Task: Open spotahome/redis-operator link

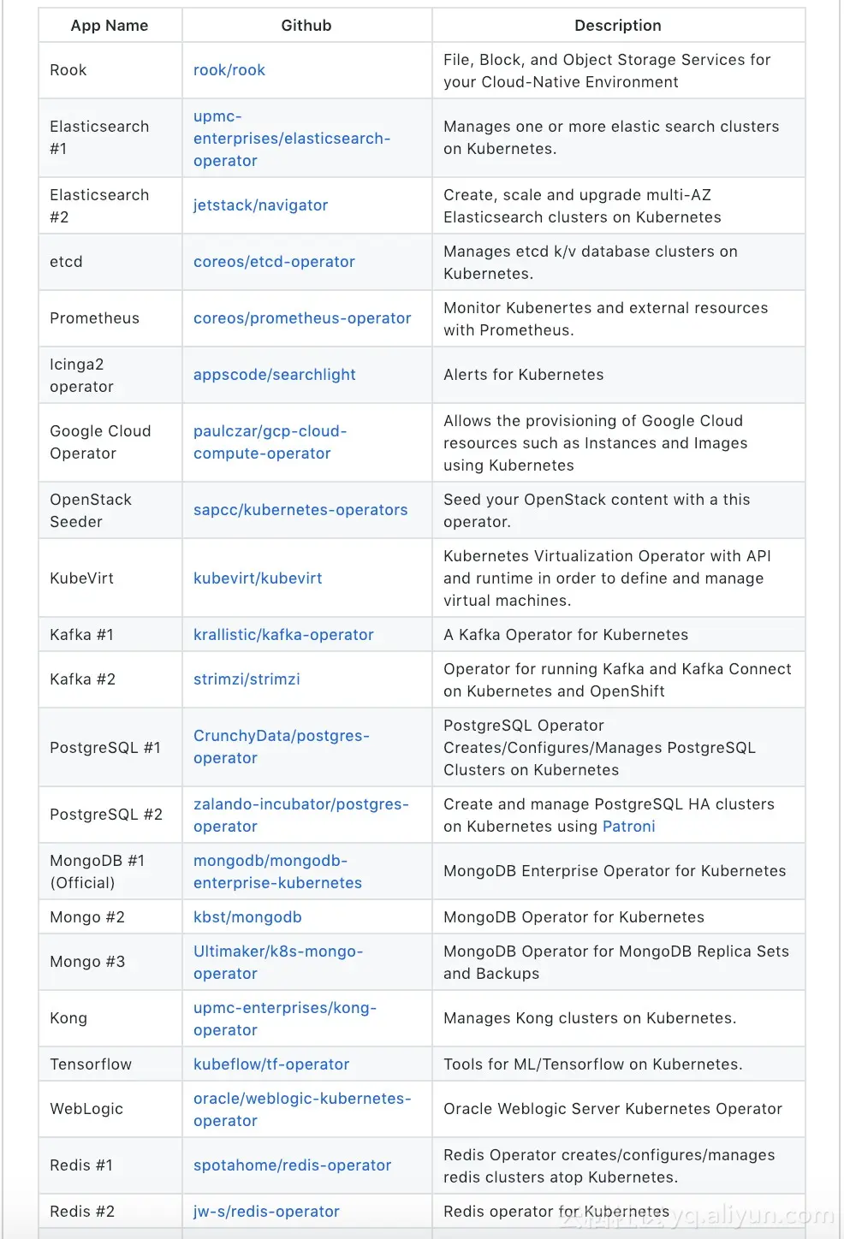Action: 292,1165
